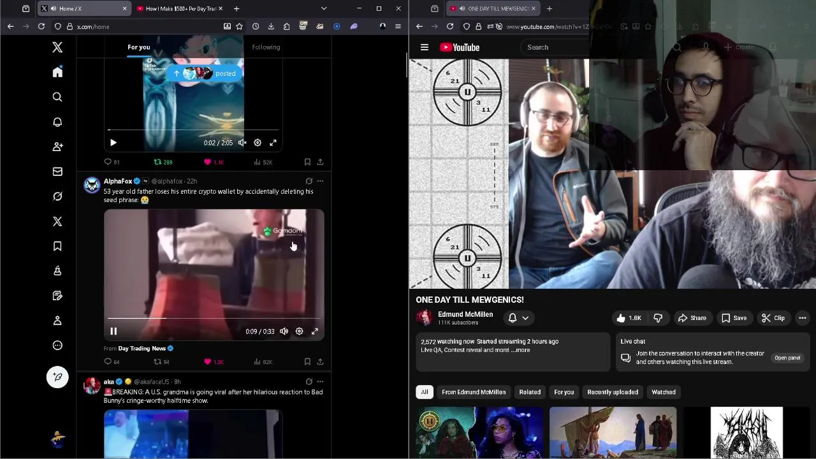Pause the AlphaFox video
This screenshot has width=816, height=459.
[113, 331]
